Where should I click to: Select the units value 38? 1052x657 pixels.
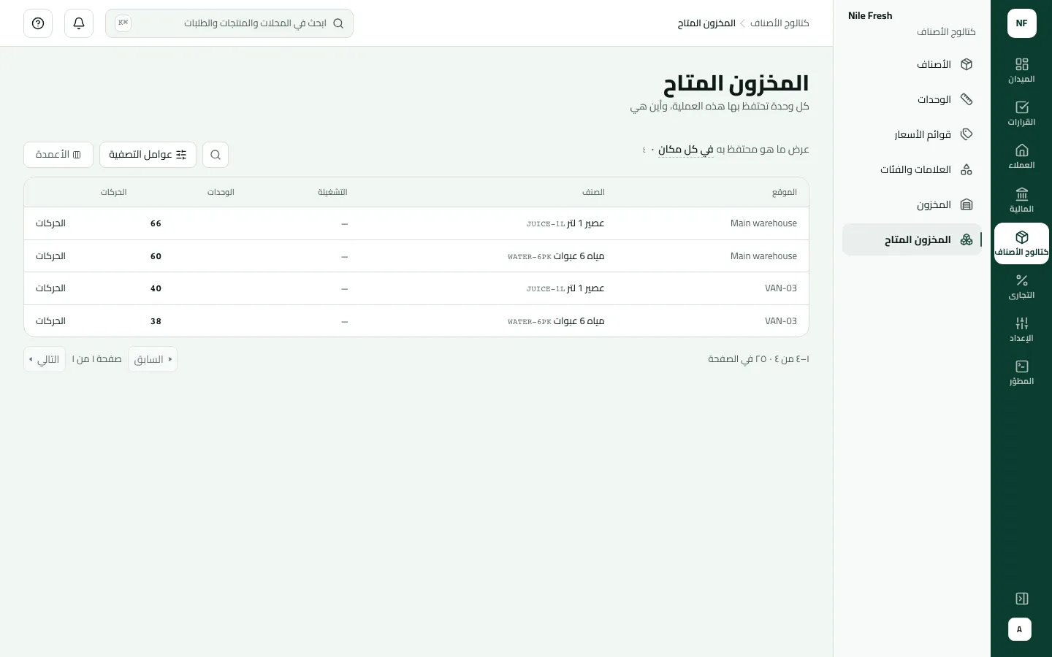(156, 321)
